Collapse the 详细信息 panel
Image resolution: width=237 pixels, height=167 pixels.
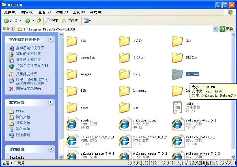coord(50,149)
